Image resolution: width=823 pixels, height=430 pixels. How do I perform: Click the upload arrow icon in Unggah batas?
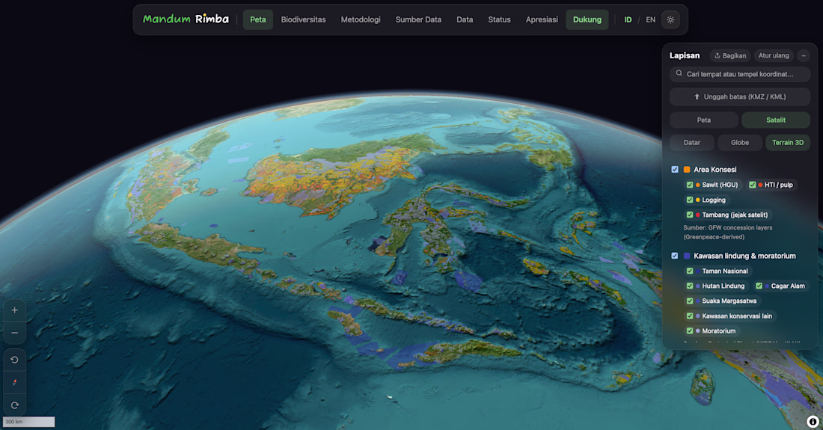tap(697, 97)
